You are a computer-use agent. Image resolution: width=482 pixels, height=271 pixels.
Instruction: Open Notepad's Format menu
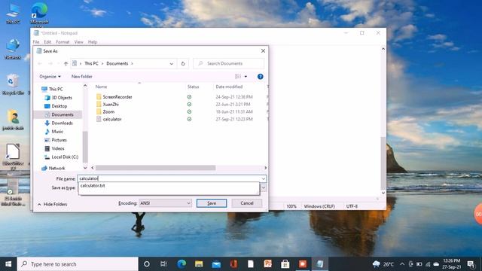(x=63, y=42)
